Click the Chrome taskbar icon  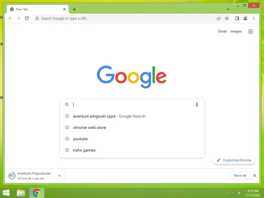coord(37,193)
